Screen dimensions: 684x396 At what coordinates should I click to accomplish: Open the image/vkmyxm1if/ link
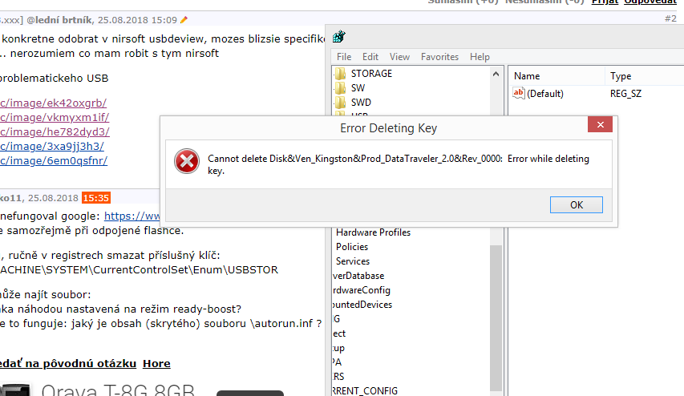pos(55,117)
